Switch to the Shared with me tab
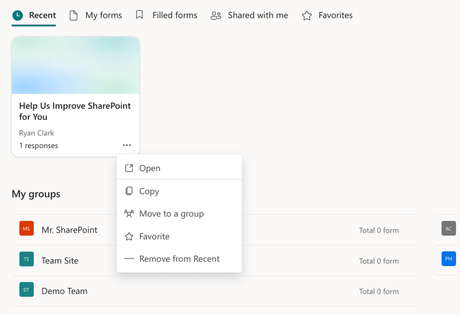 coord(249,15)
